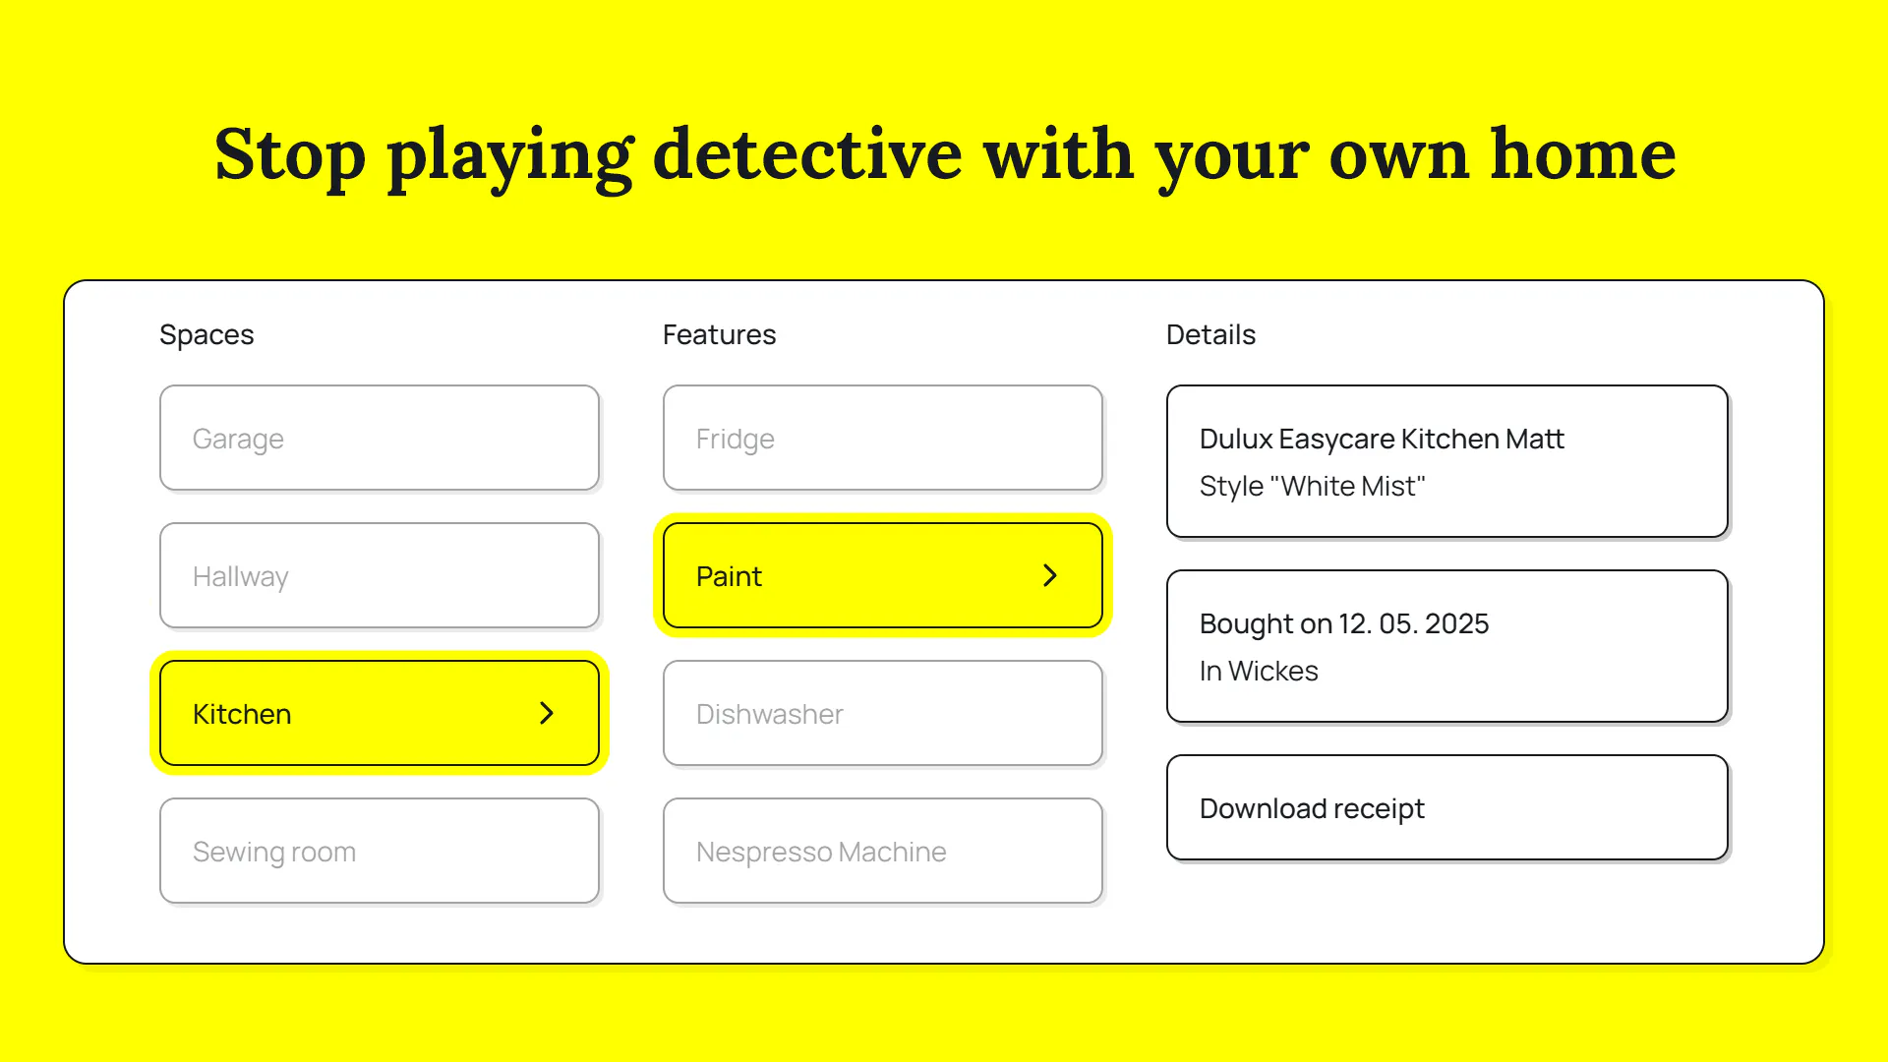Open the Dishwasher feature

point(883,713)
